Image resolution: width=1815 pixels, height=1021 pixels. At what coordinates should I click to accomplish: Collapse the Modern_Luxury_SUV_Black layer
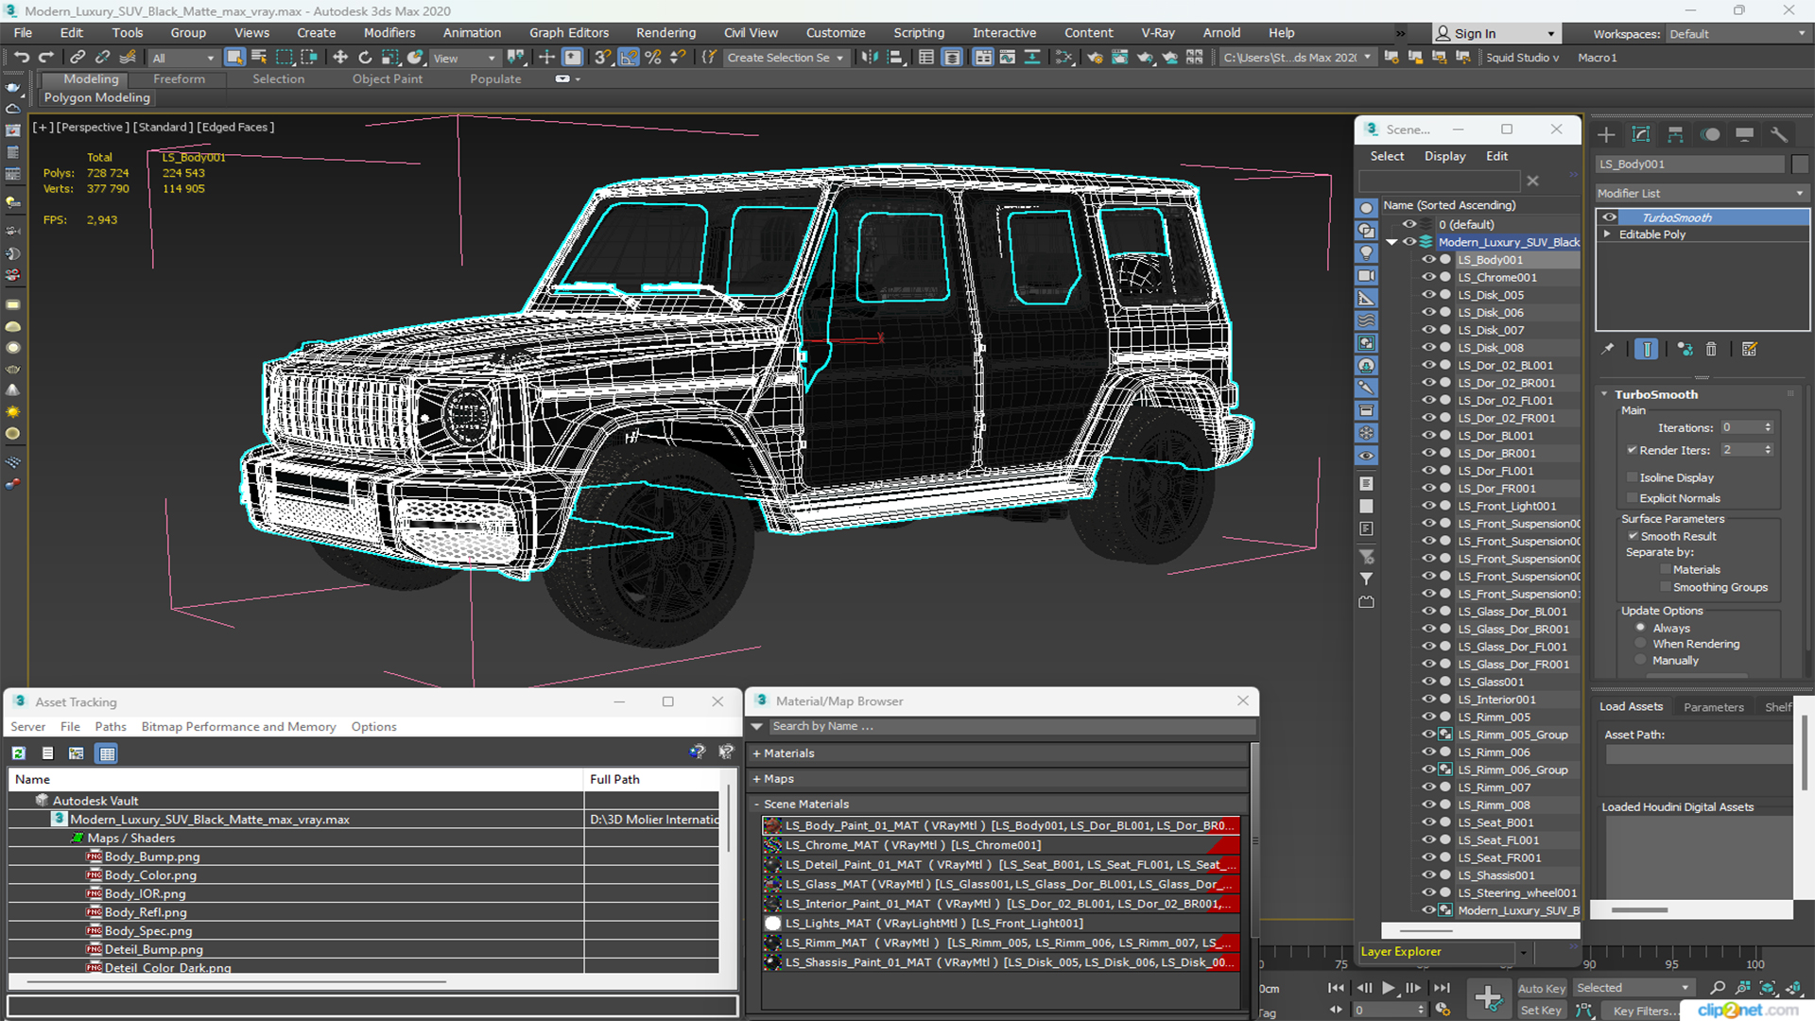click(x=1391, y=242)
